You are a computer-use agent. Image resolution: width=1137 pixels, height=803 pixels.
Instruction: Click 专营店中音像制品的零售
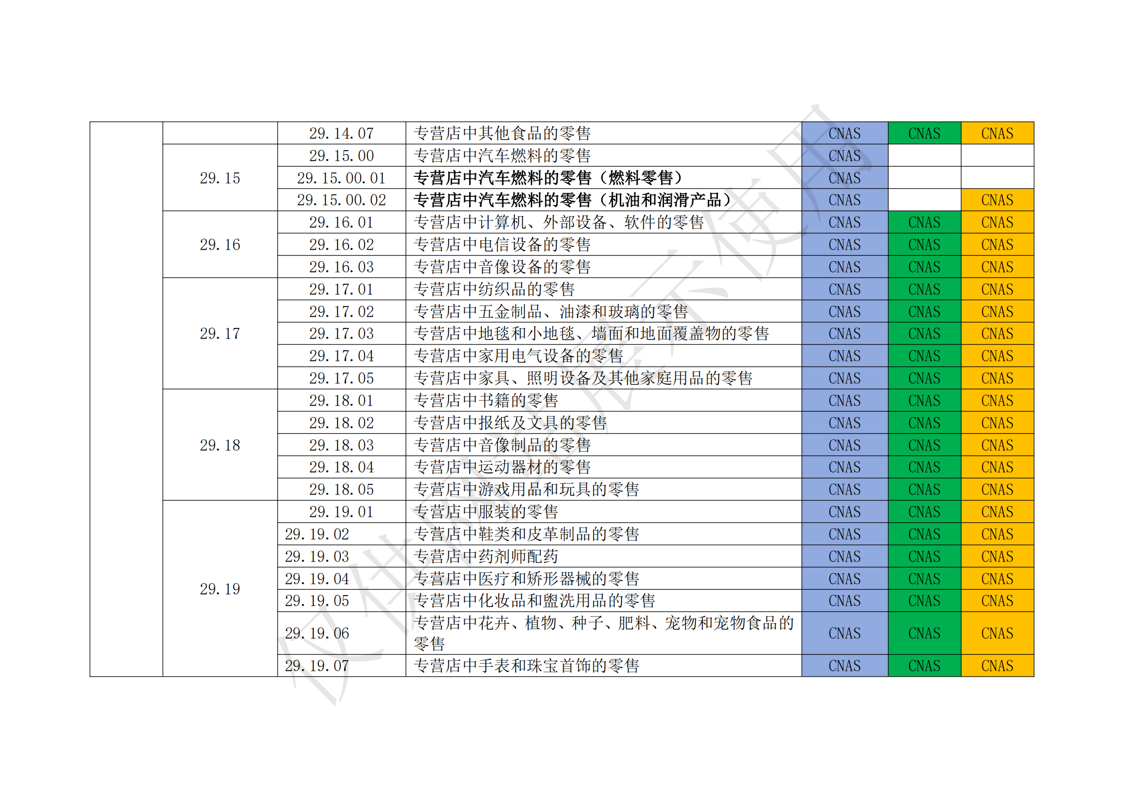click(x=502, y=445)
